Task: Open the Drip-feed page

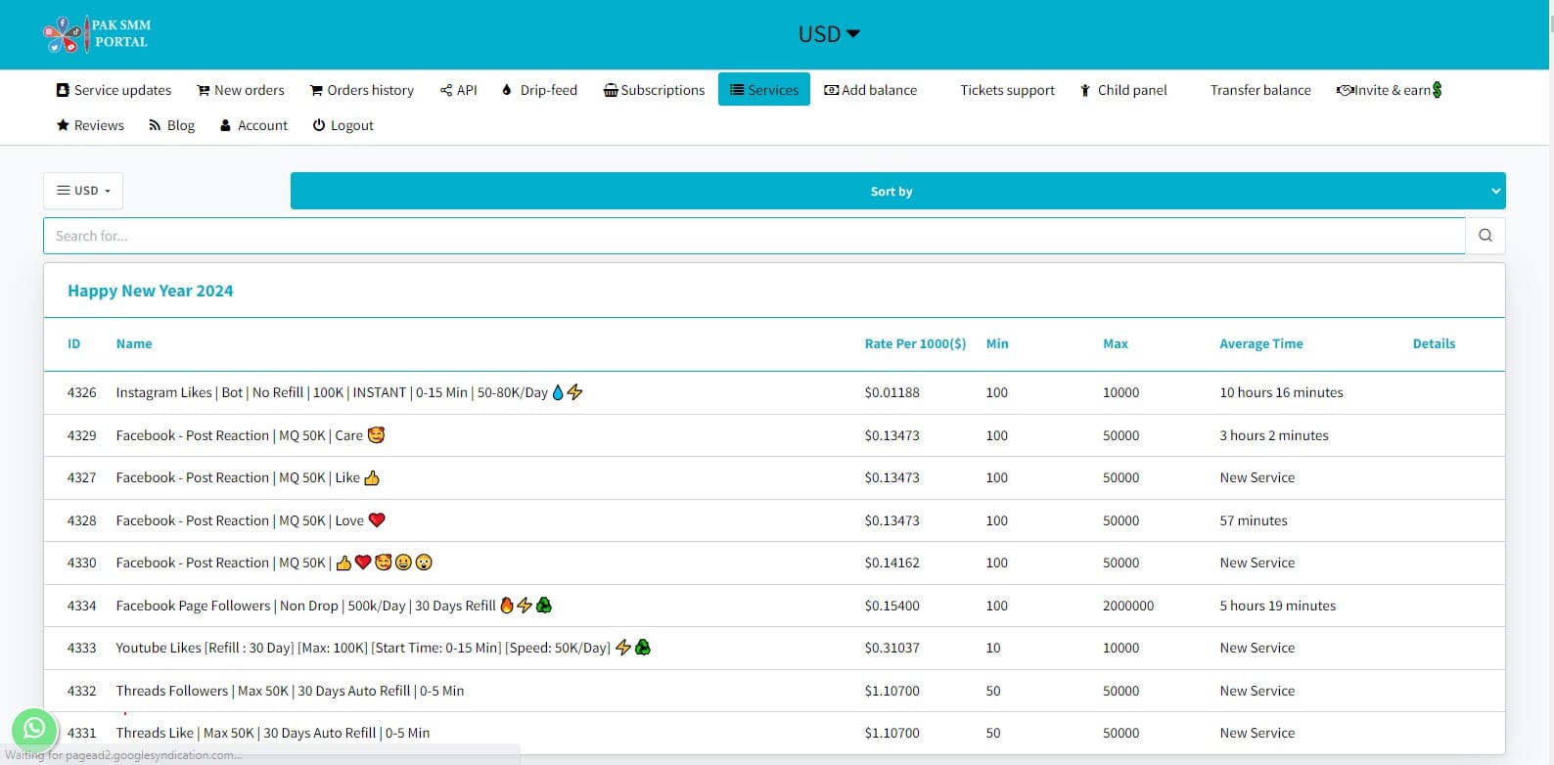Action: point(539,90)
